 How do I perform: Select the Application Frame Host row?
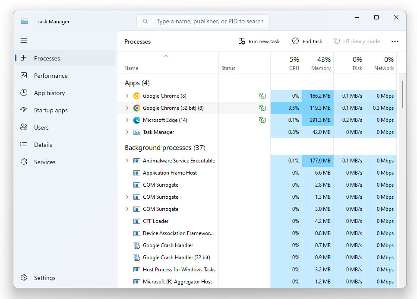click(257, 173)
